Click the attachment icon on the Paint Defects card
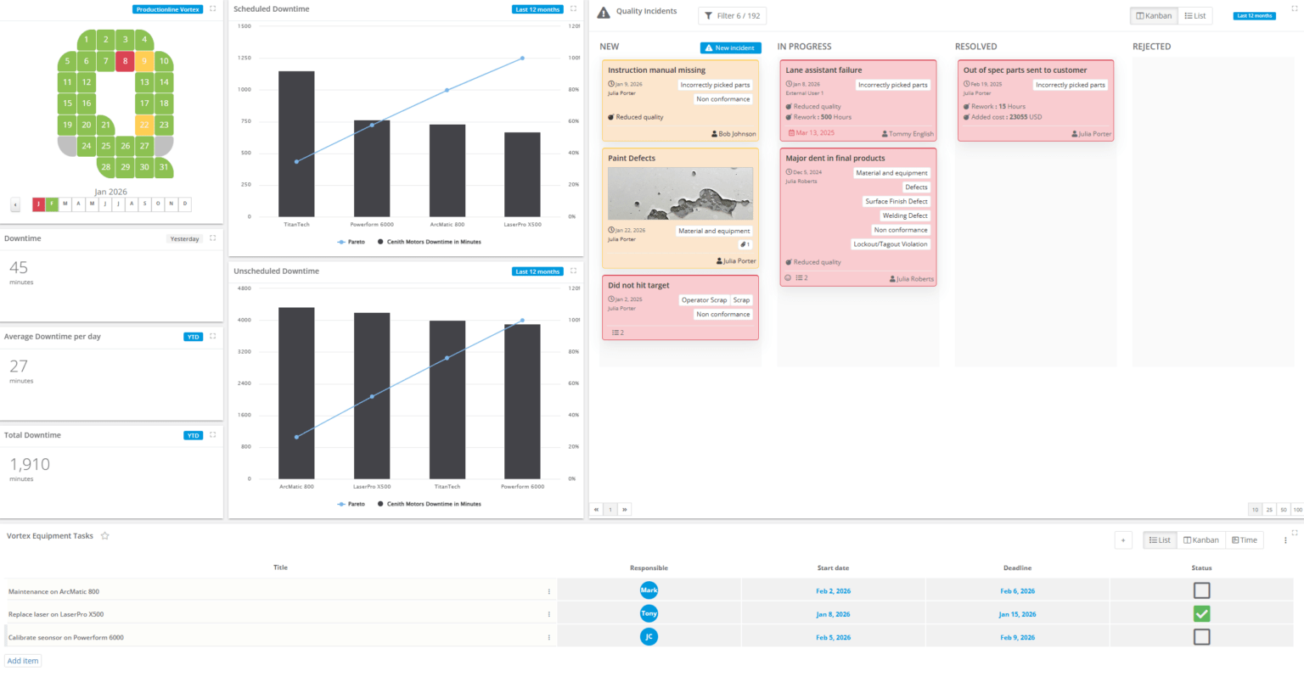 745,244
